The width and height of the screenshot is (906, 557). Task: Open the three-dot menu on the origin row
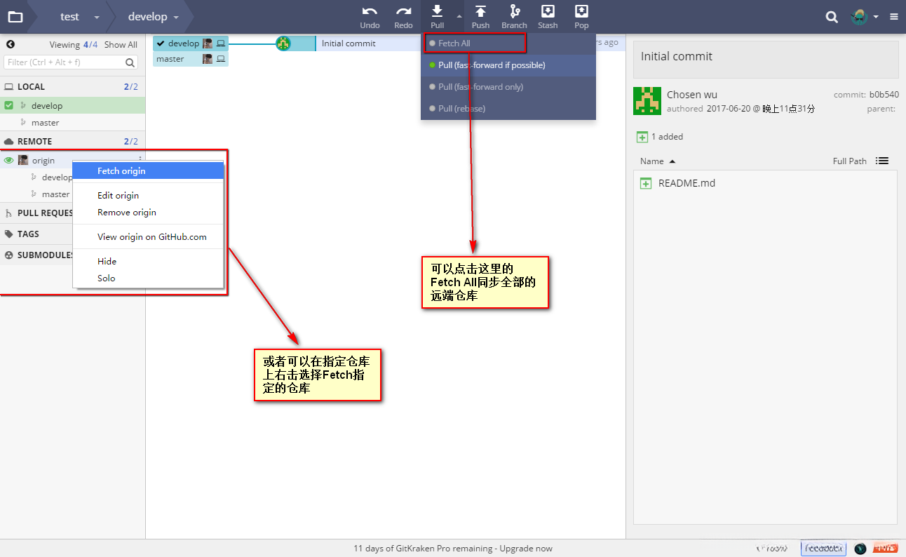140,160
